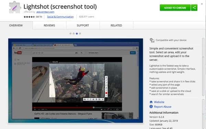Select the first carousel dot
206x129 pixels.
[70, 33]
